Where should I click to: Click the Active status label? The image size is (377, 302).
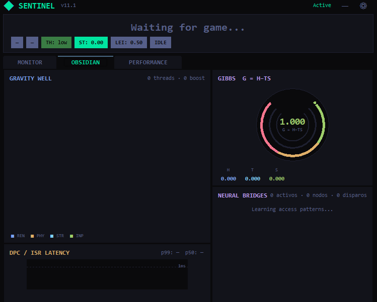pos(322,6)
